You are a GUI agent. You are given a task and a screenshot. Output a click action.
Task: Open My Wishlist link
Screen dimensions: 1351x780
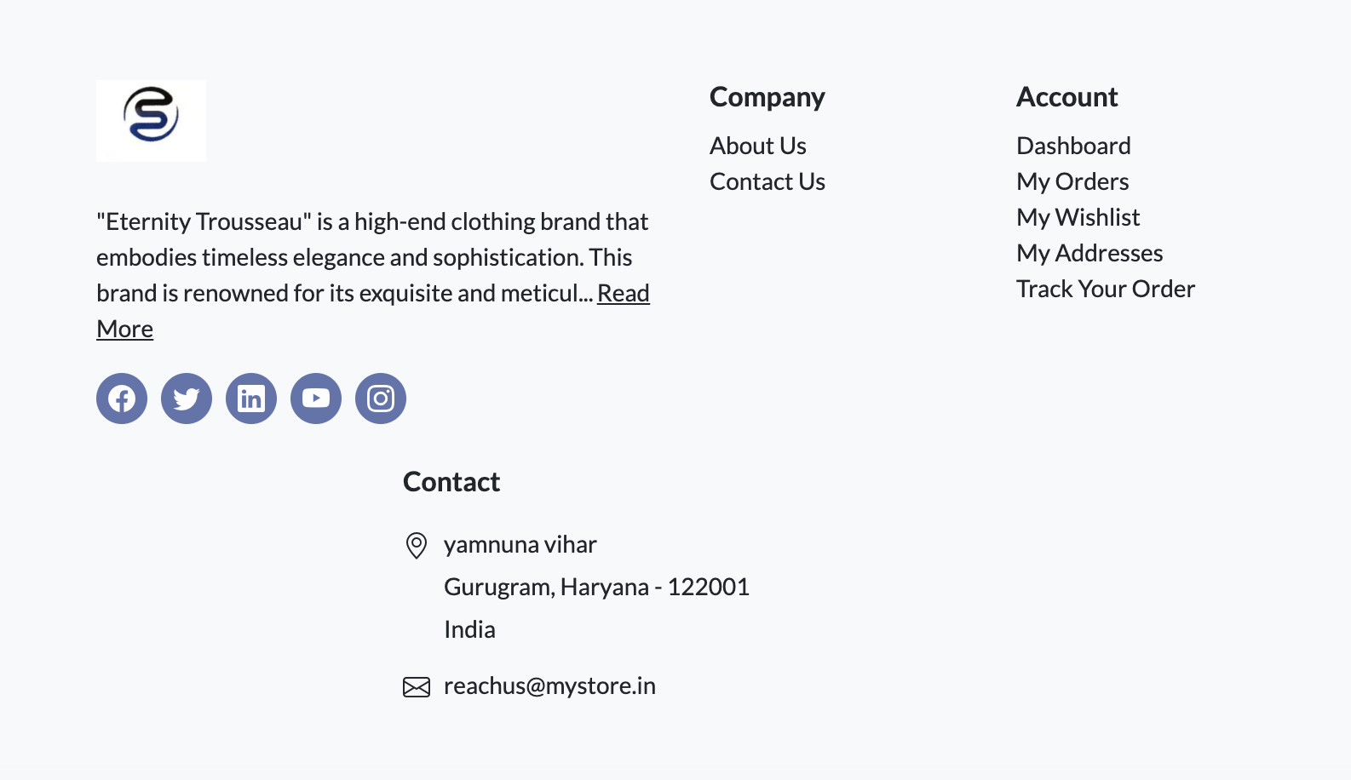coord(1078,218)
